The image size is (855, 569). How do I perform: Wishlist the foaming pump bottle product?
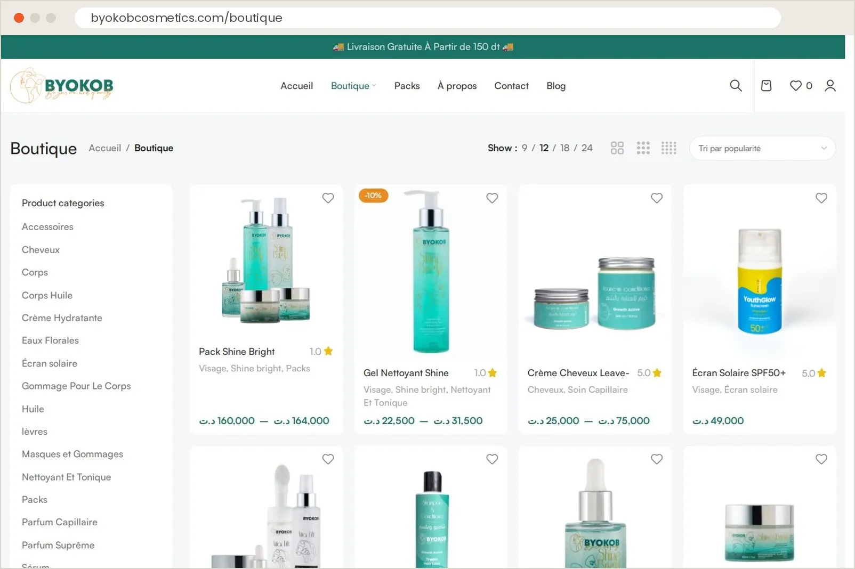coord(328,459)
